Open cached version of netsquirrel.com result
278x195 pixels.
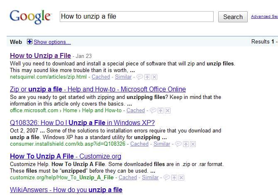pos(101,77)
